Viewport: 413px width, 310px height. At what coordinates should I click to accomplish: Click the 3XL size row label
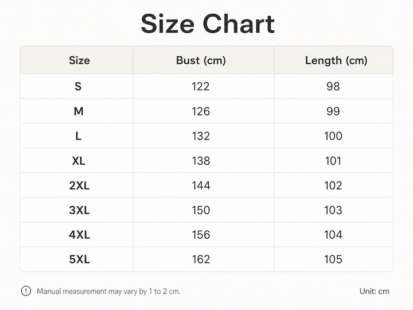click(79, 210)
